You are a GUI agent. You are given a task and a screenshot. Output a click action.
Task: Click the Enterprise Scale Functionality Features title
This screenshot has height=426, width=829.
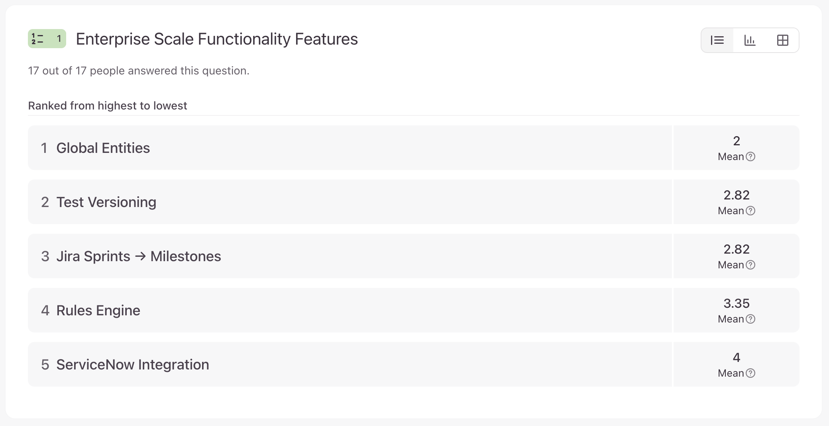coord(217,39)
